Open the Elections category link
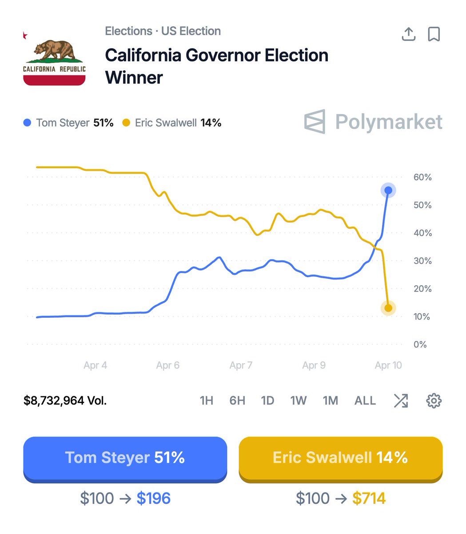This screenshot has width=466, height=534. 128,31
